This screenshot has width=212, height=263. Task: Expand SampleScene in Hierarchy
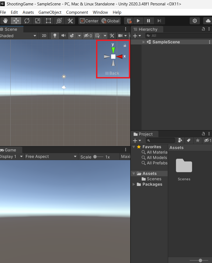click(x=143, y=42)
